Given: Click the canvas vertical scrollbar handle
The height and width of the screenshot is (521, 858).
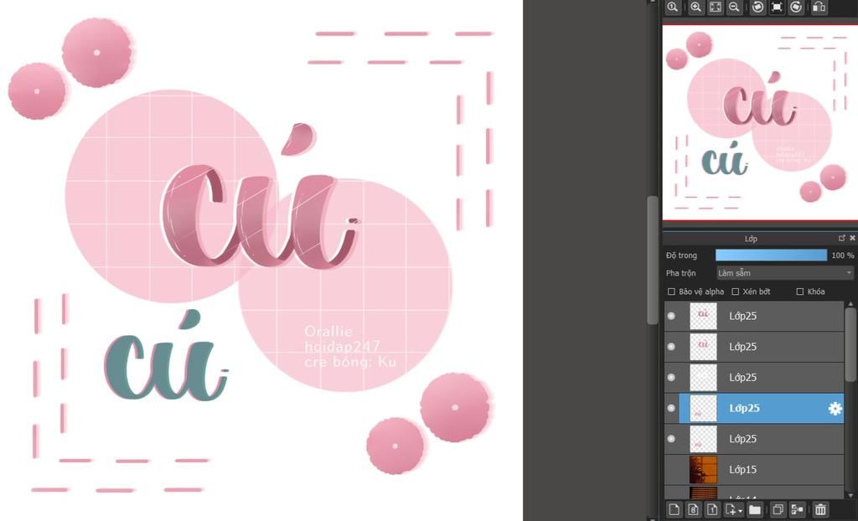Looking at the screenshot, I should coord(652,260).
